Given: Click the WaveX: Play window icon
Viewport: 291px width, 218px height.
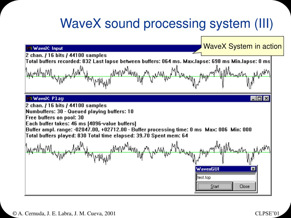Looking at the screenshot, I should point(29,98).
